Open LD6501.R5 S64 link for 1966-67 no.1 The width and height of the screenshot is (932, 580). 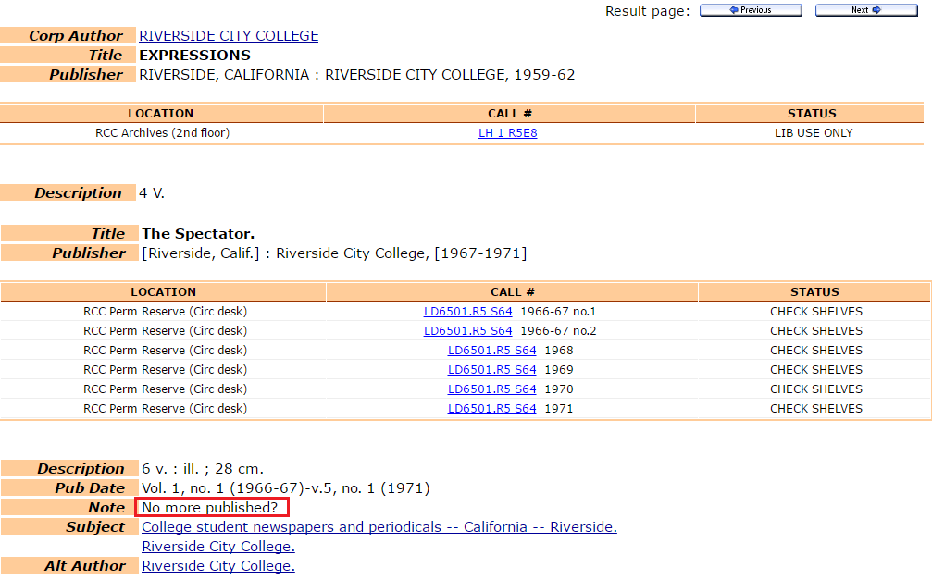click(x=467, y=312)
